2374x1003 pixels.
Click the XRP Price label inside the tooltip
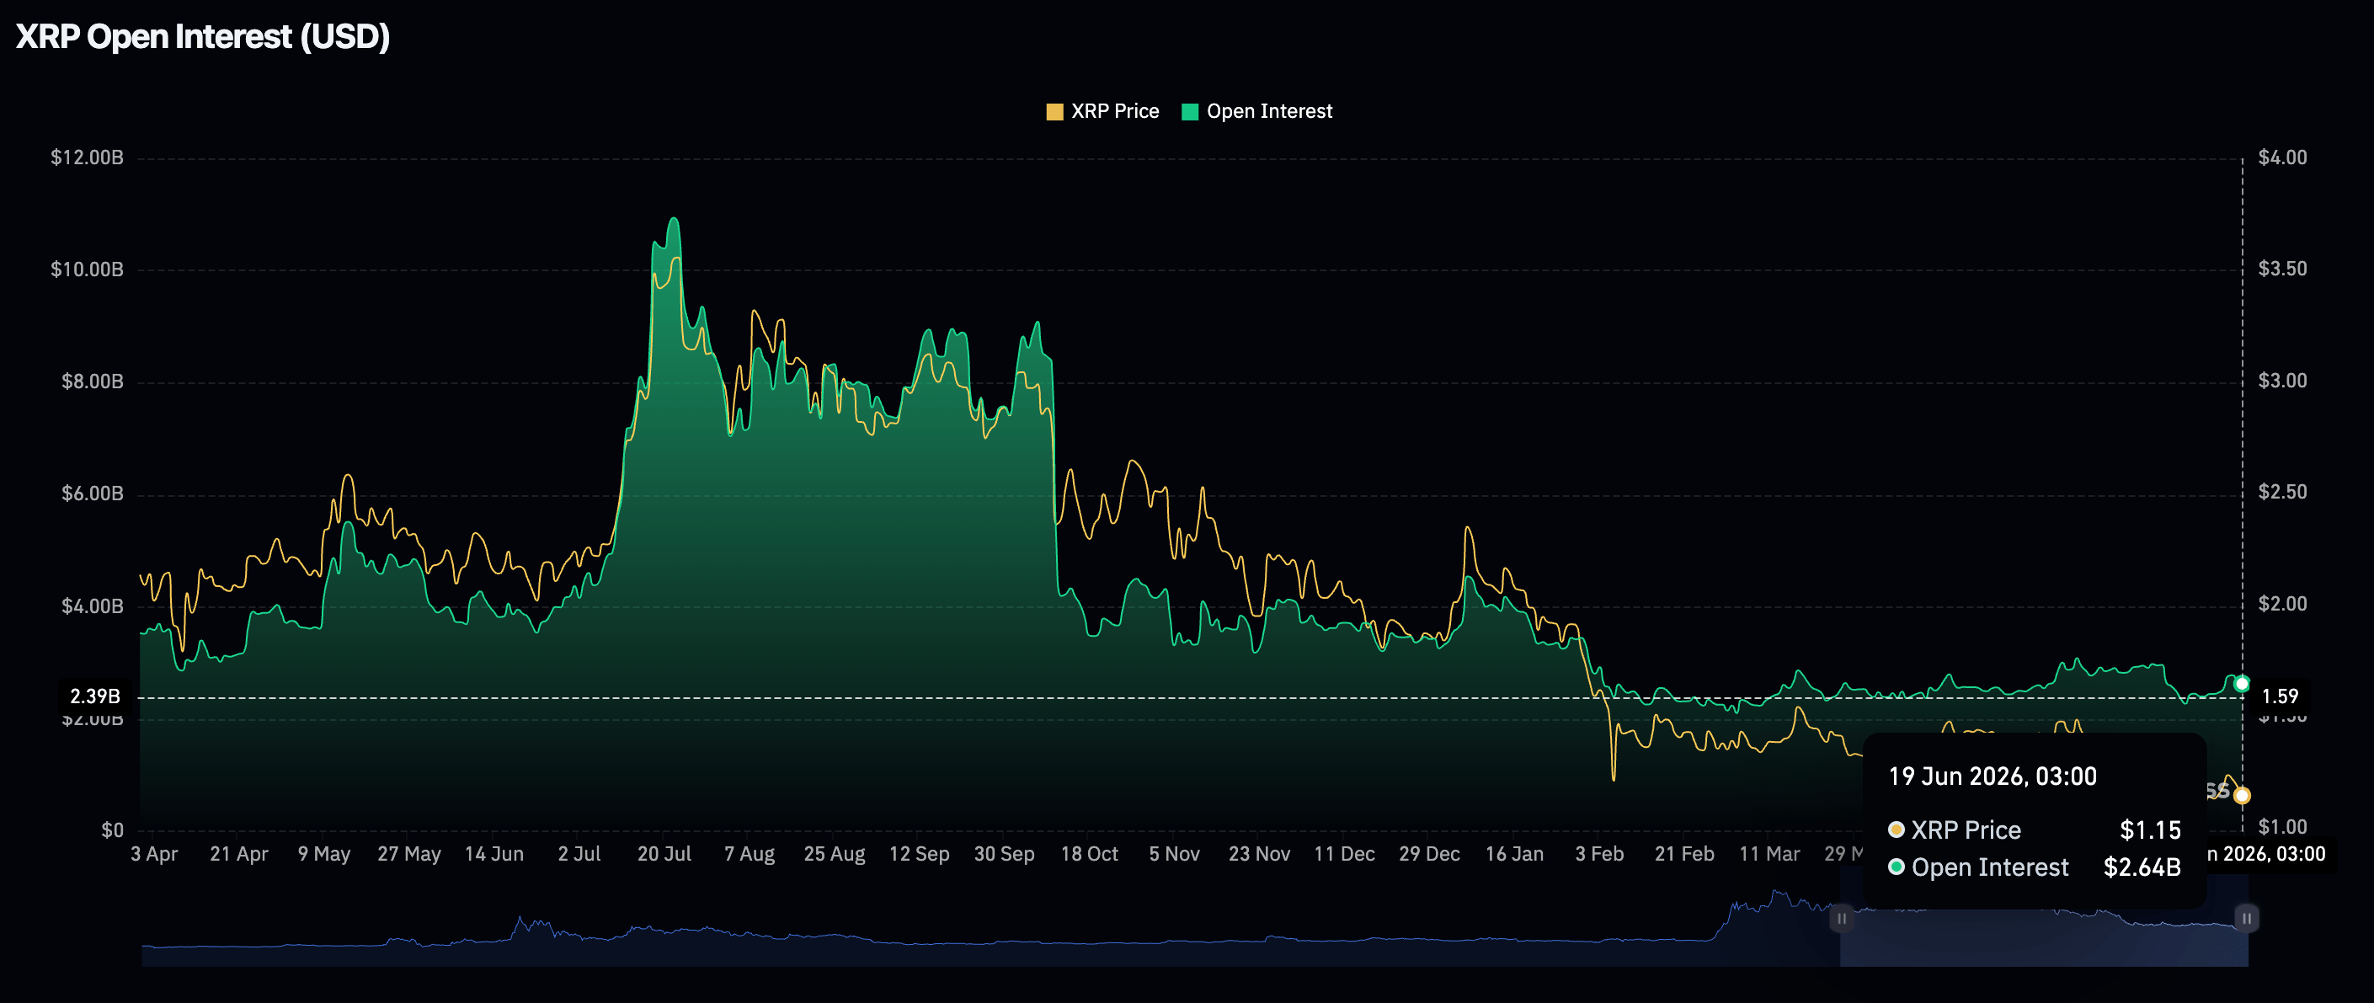[x=1966, y=830]
